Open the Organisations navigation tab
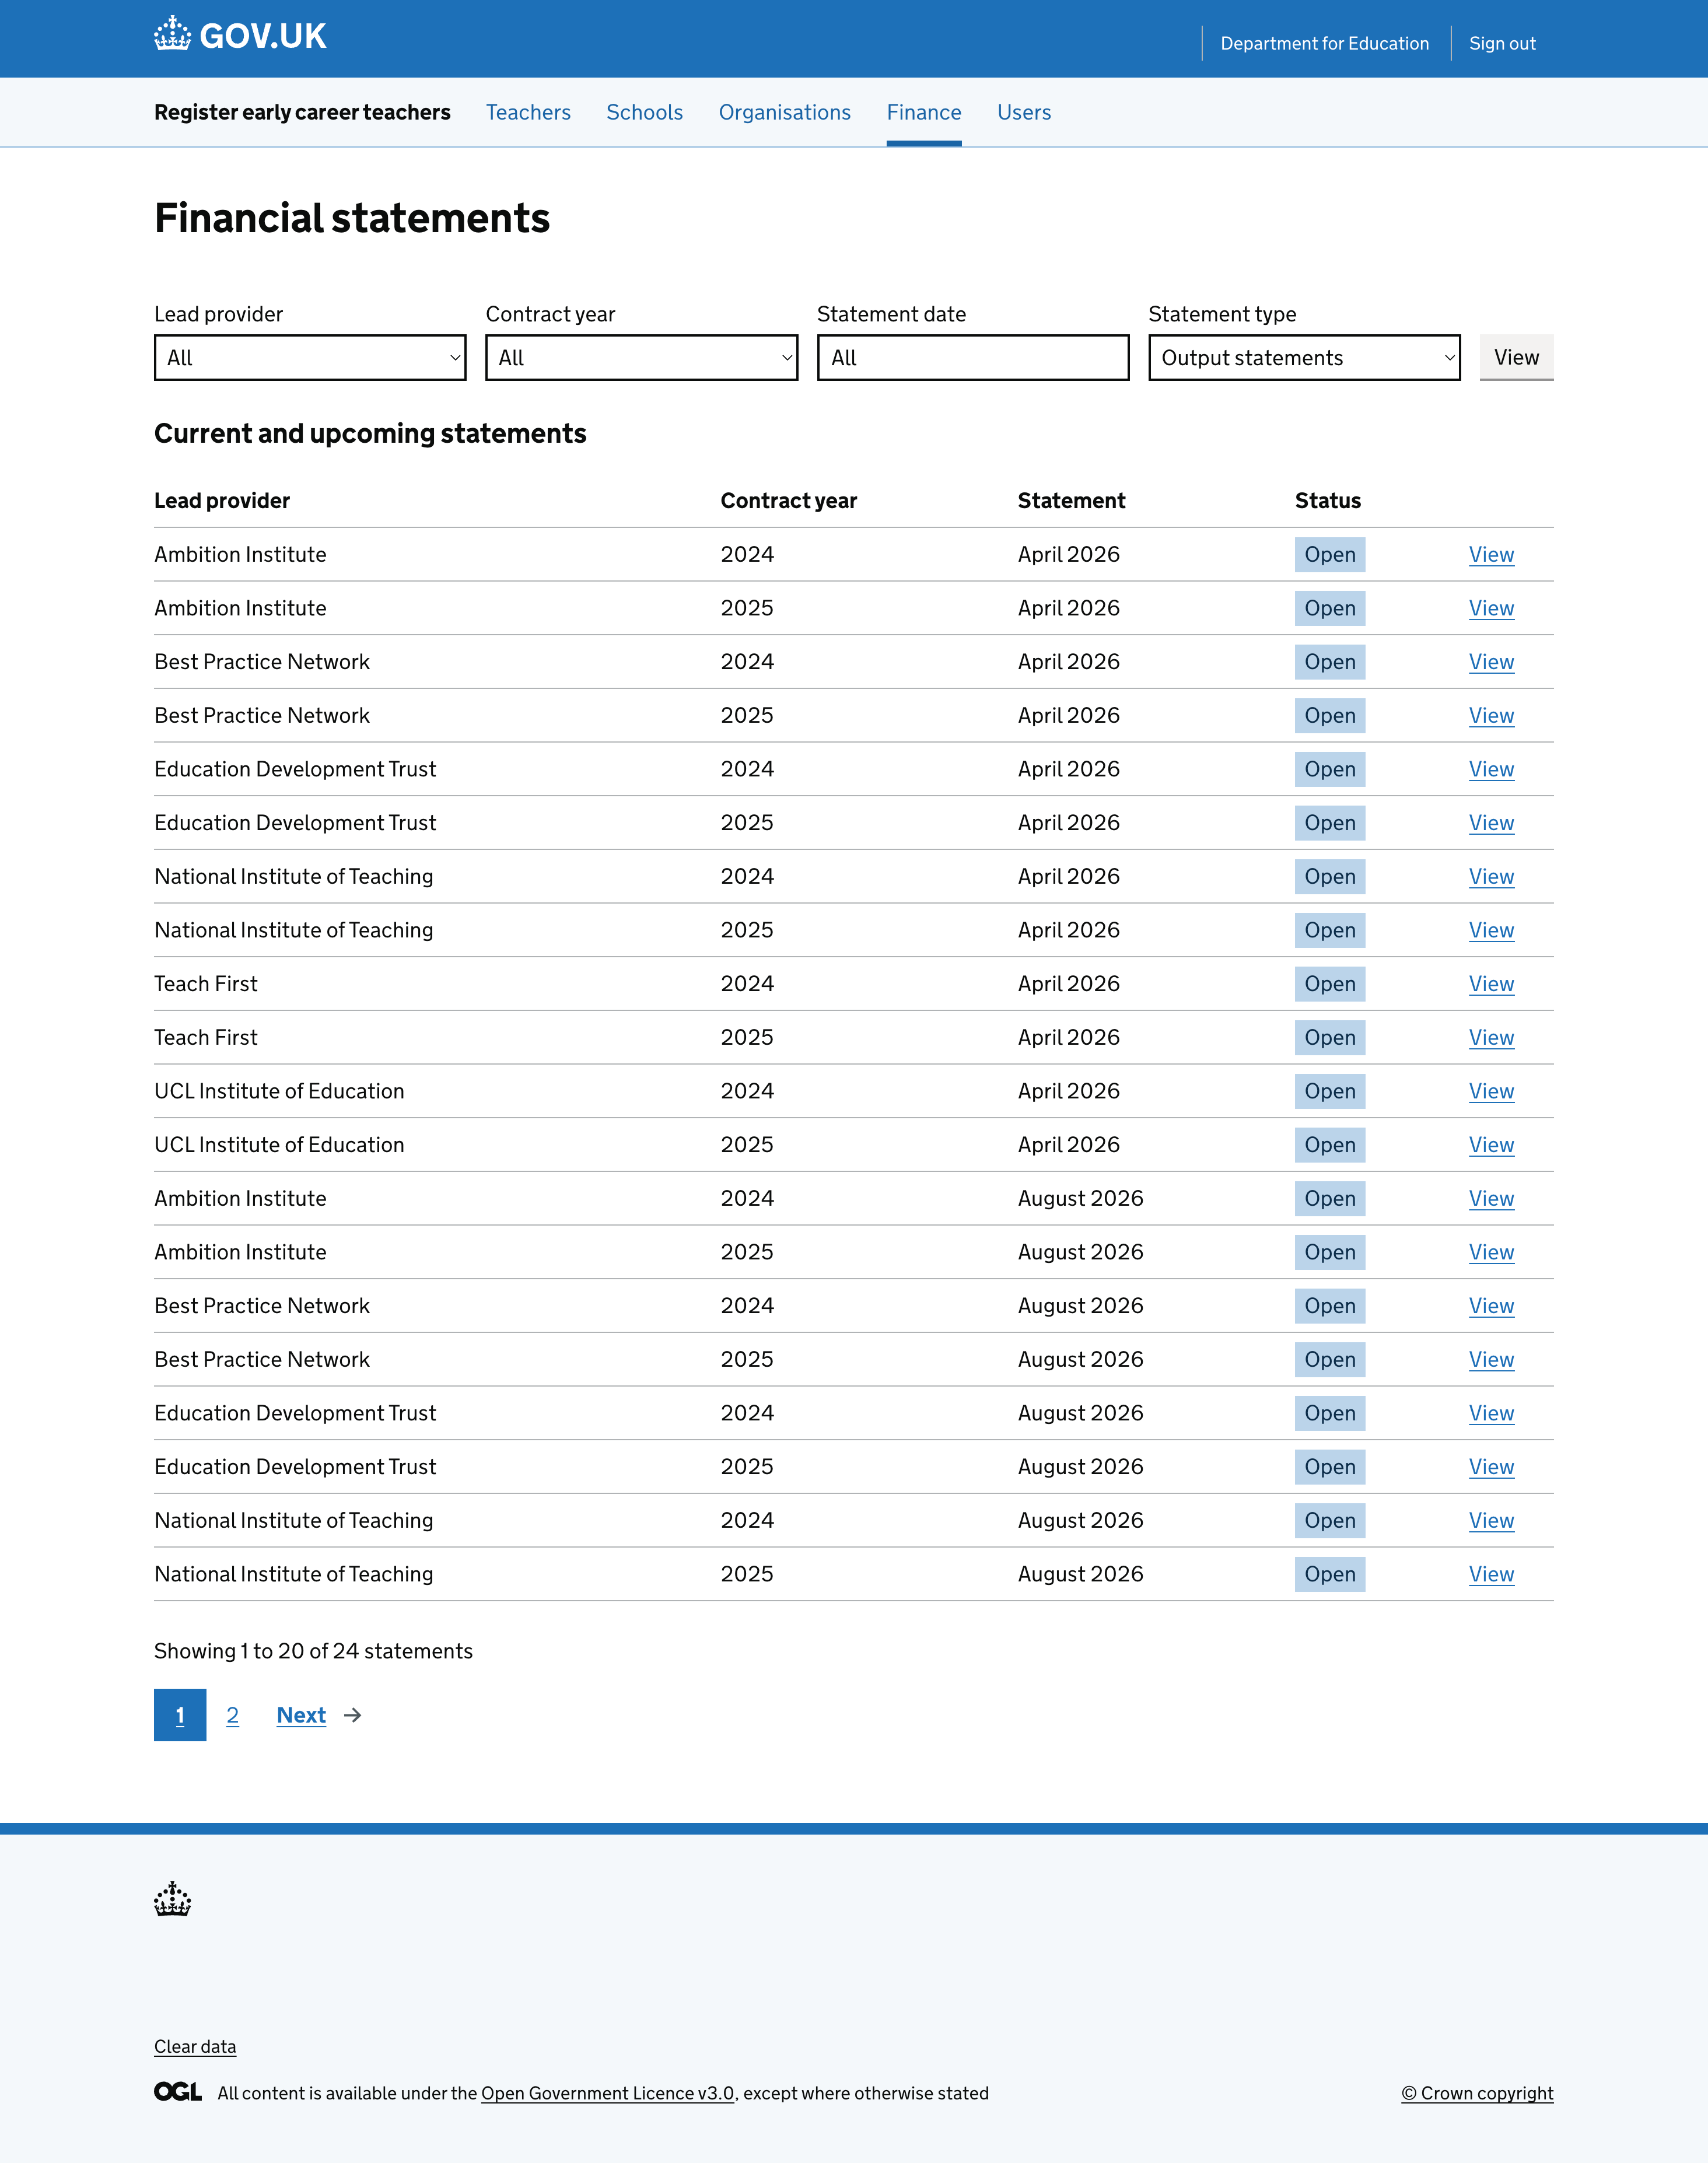 [x=784, y=112]
